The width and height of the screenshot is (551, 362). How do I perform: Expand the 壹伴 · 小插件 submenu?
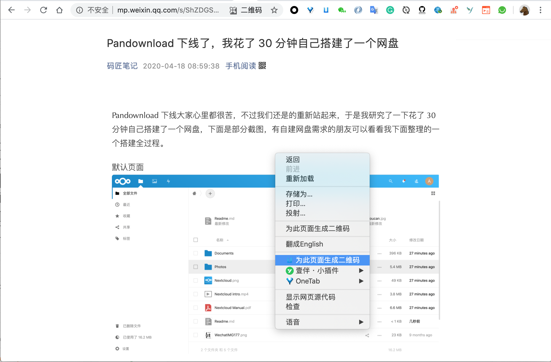coord(322,270)
